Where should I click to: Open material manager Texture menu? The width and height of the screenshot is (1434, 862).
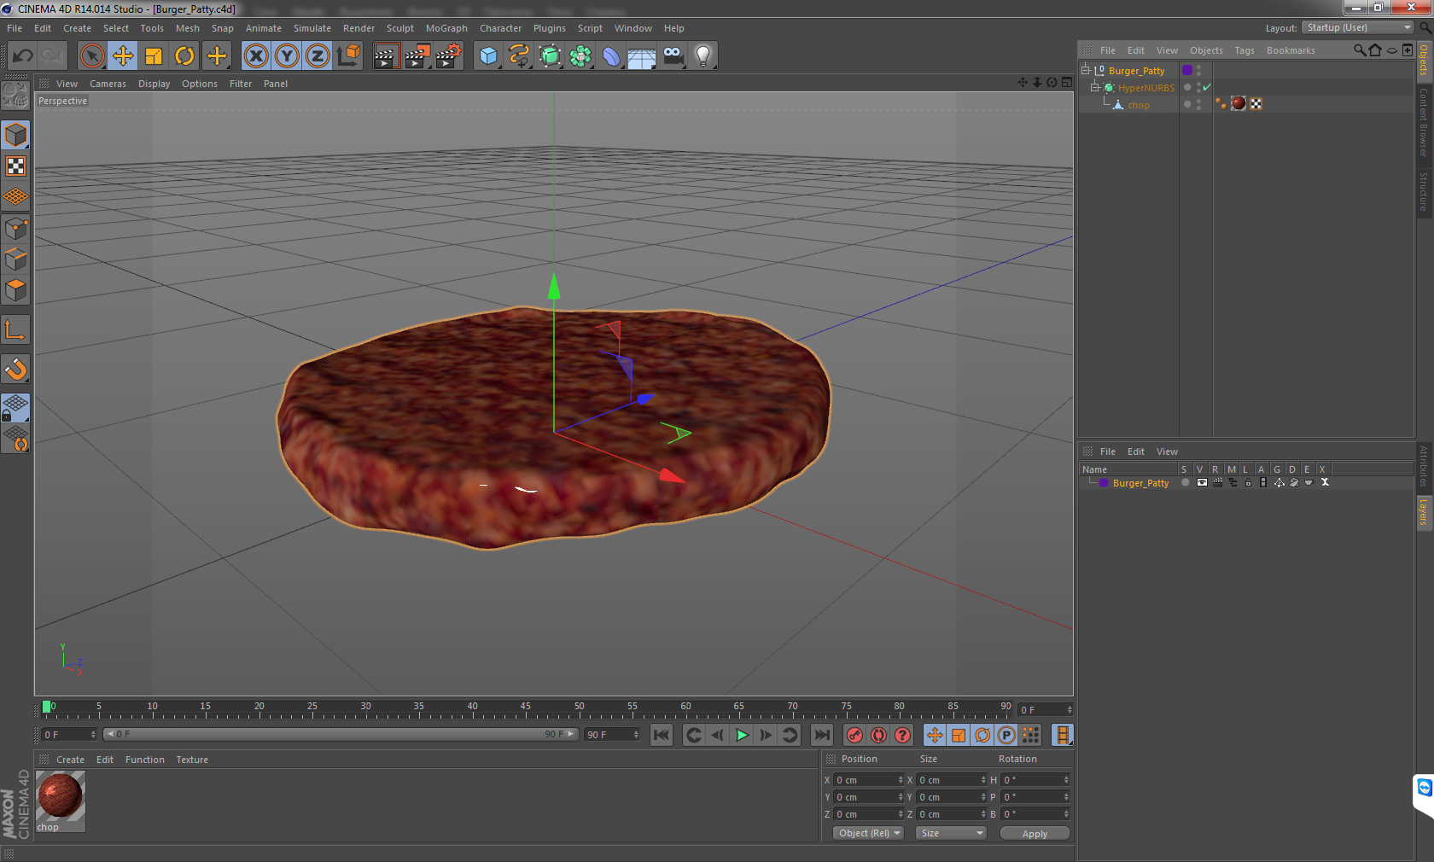pos(192,760)
